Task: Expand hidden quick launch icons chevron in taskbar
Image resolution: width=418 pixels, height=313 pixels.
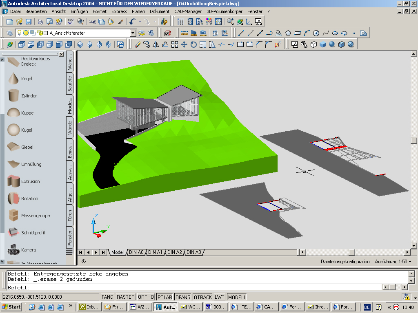Action: (70, 306)
